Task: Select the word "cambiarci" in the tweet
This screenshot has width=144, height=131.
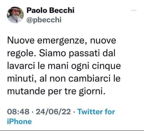Action: [x=90, y=79]
